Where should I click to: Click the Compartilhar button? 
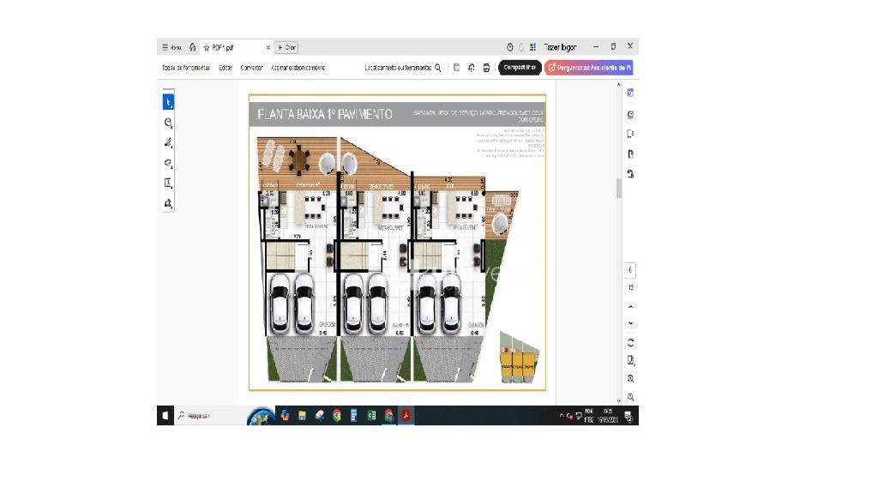tap(520, 68)
